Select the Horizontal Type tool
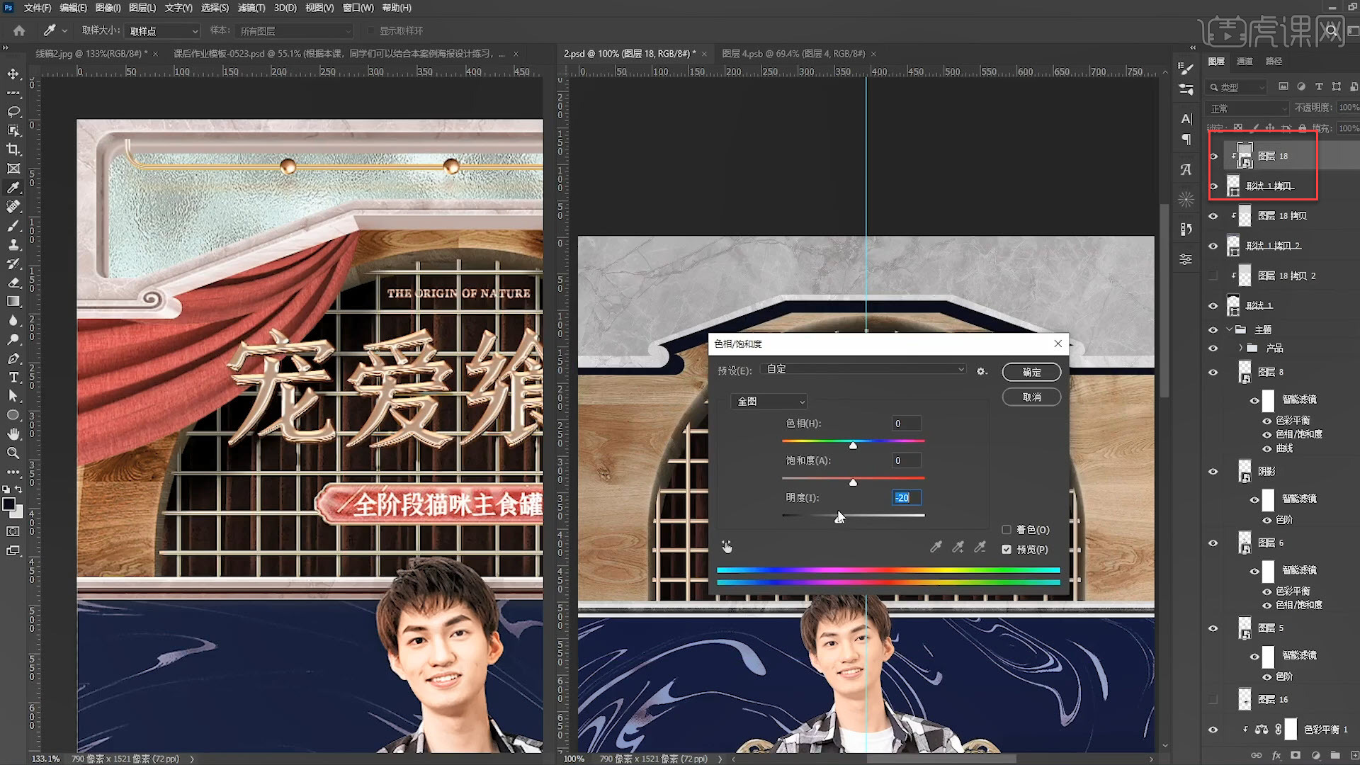The image size is (1360, 765). click(13, 377)
